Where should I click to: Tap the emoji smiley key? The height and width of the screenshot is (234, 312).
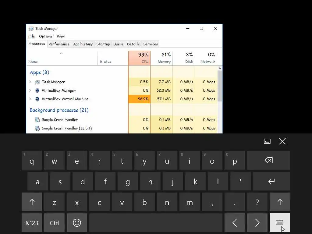(x=77, y=223)
